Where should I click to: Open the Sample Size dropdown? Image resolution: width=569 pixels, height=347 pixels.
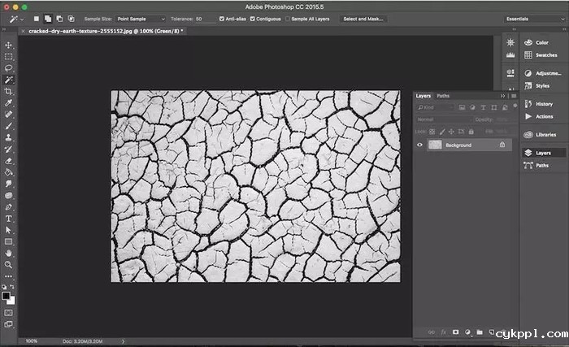tap(140, 18)
